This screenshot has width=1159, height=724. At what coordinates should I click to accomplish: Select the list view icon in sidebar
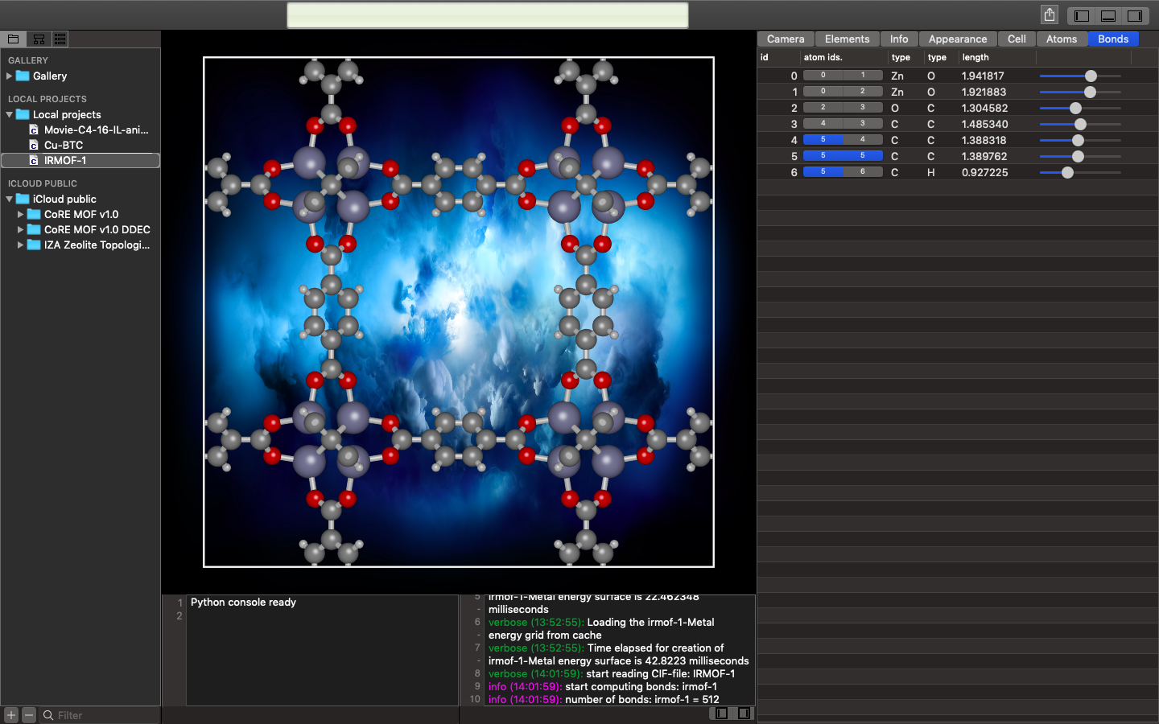60,39
